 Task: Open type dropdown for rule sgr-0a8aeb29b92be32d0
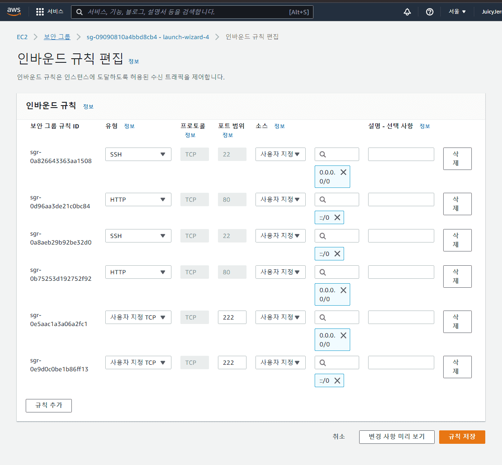(x=138, y=236)
